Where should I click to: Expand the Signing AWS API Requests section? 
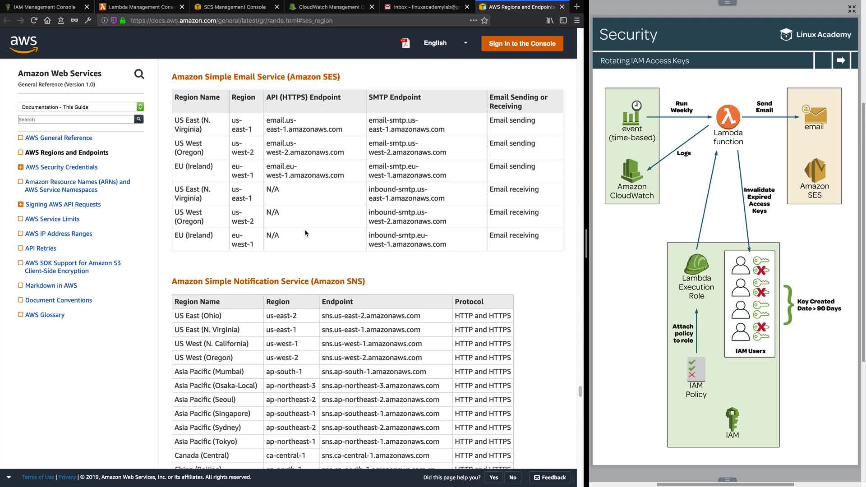coord(21,205)
